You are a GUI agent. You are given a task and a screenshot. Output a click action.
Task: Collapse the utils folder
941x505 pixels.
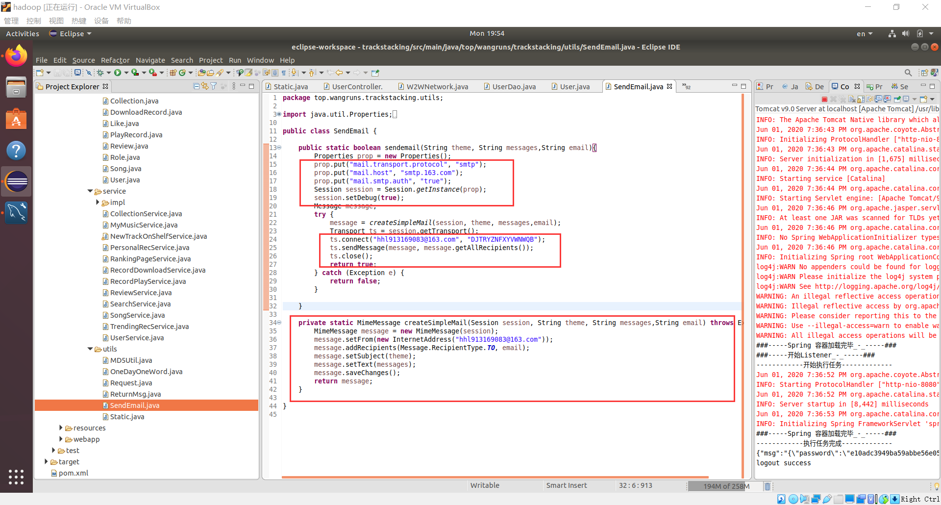pyautogui.click(x=90, y=349)
